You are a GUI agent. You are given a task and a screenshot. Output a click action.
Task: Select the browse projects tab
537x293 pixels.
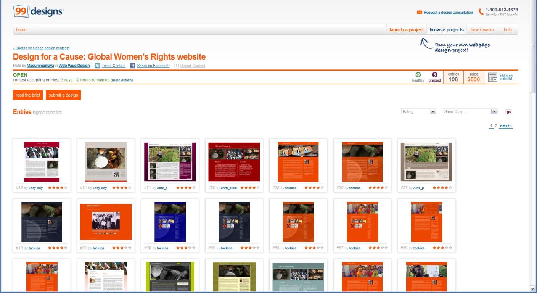coord(447,30)
